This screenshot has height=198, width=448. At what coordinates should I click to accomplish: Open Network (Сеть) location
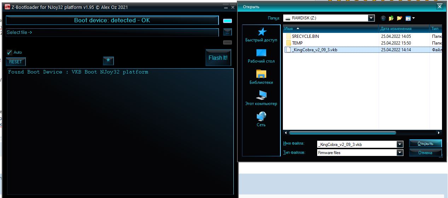(x=261, y=120)
